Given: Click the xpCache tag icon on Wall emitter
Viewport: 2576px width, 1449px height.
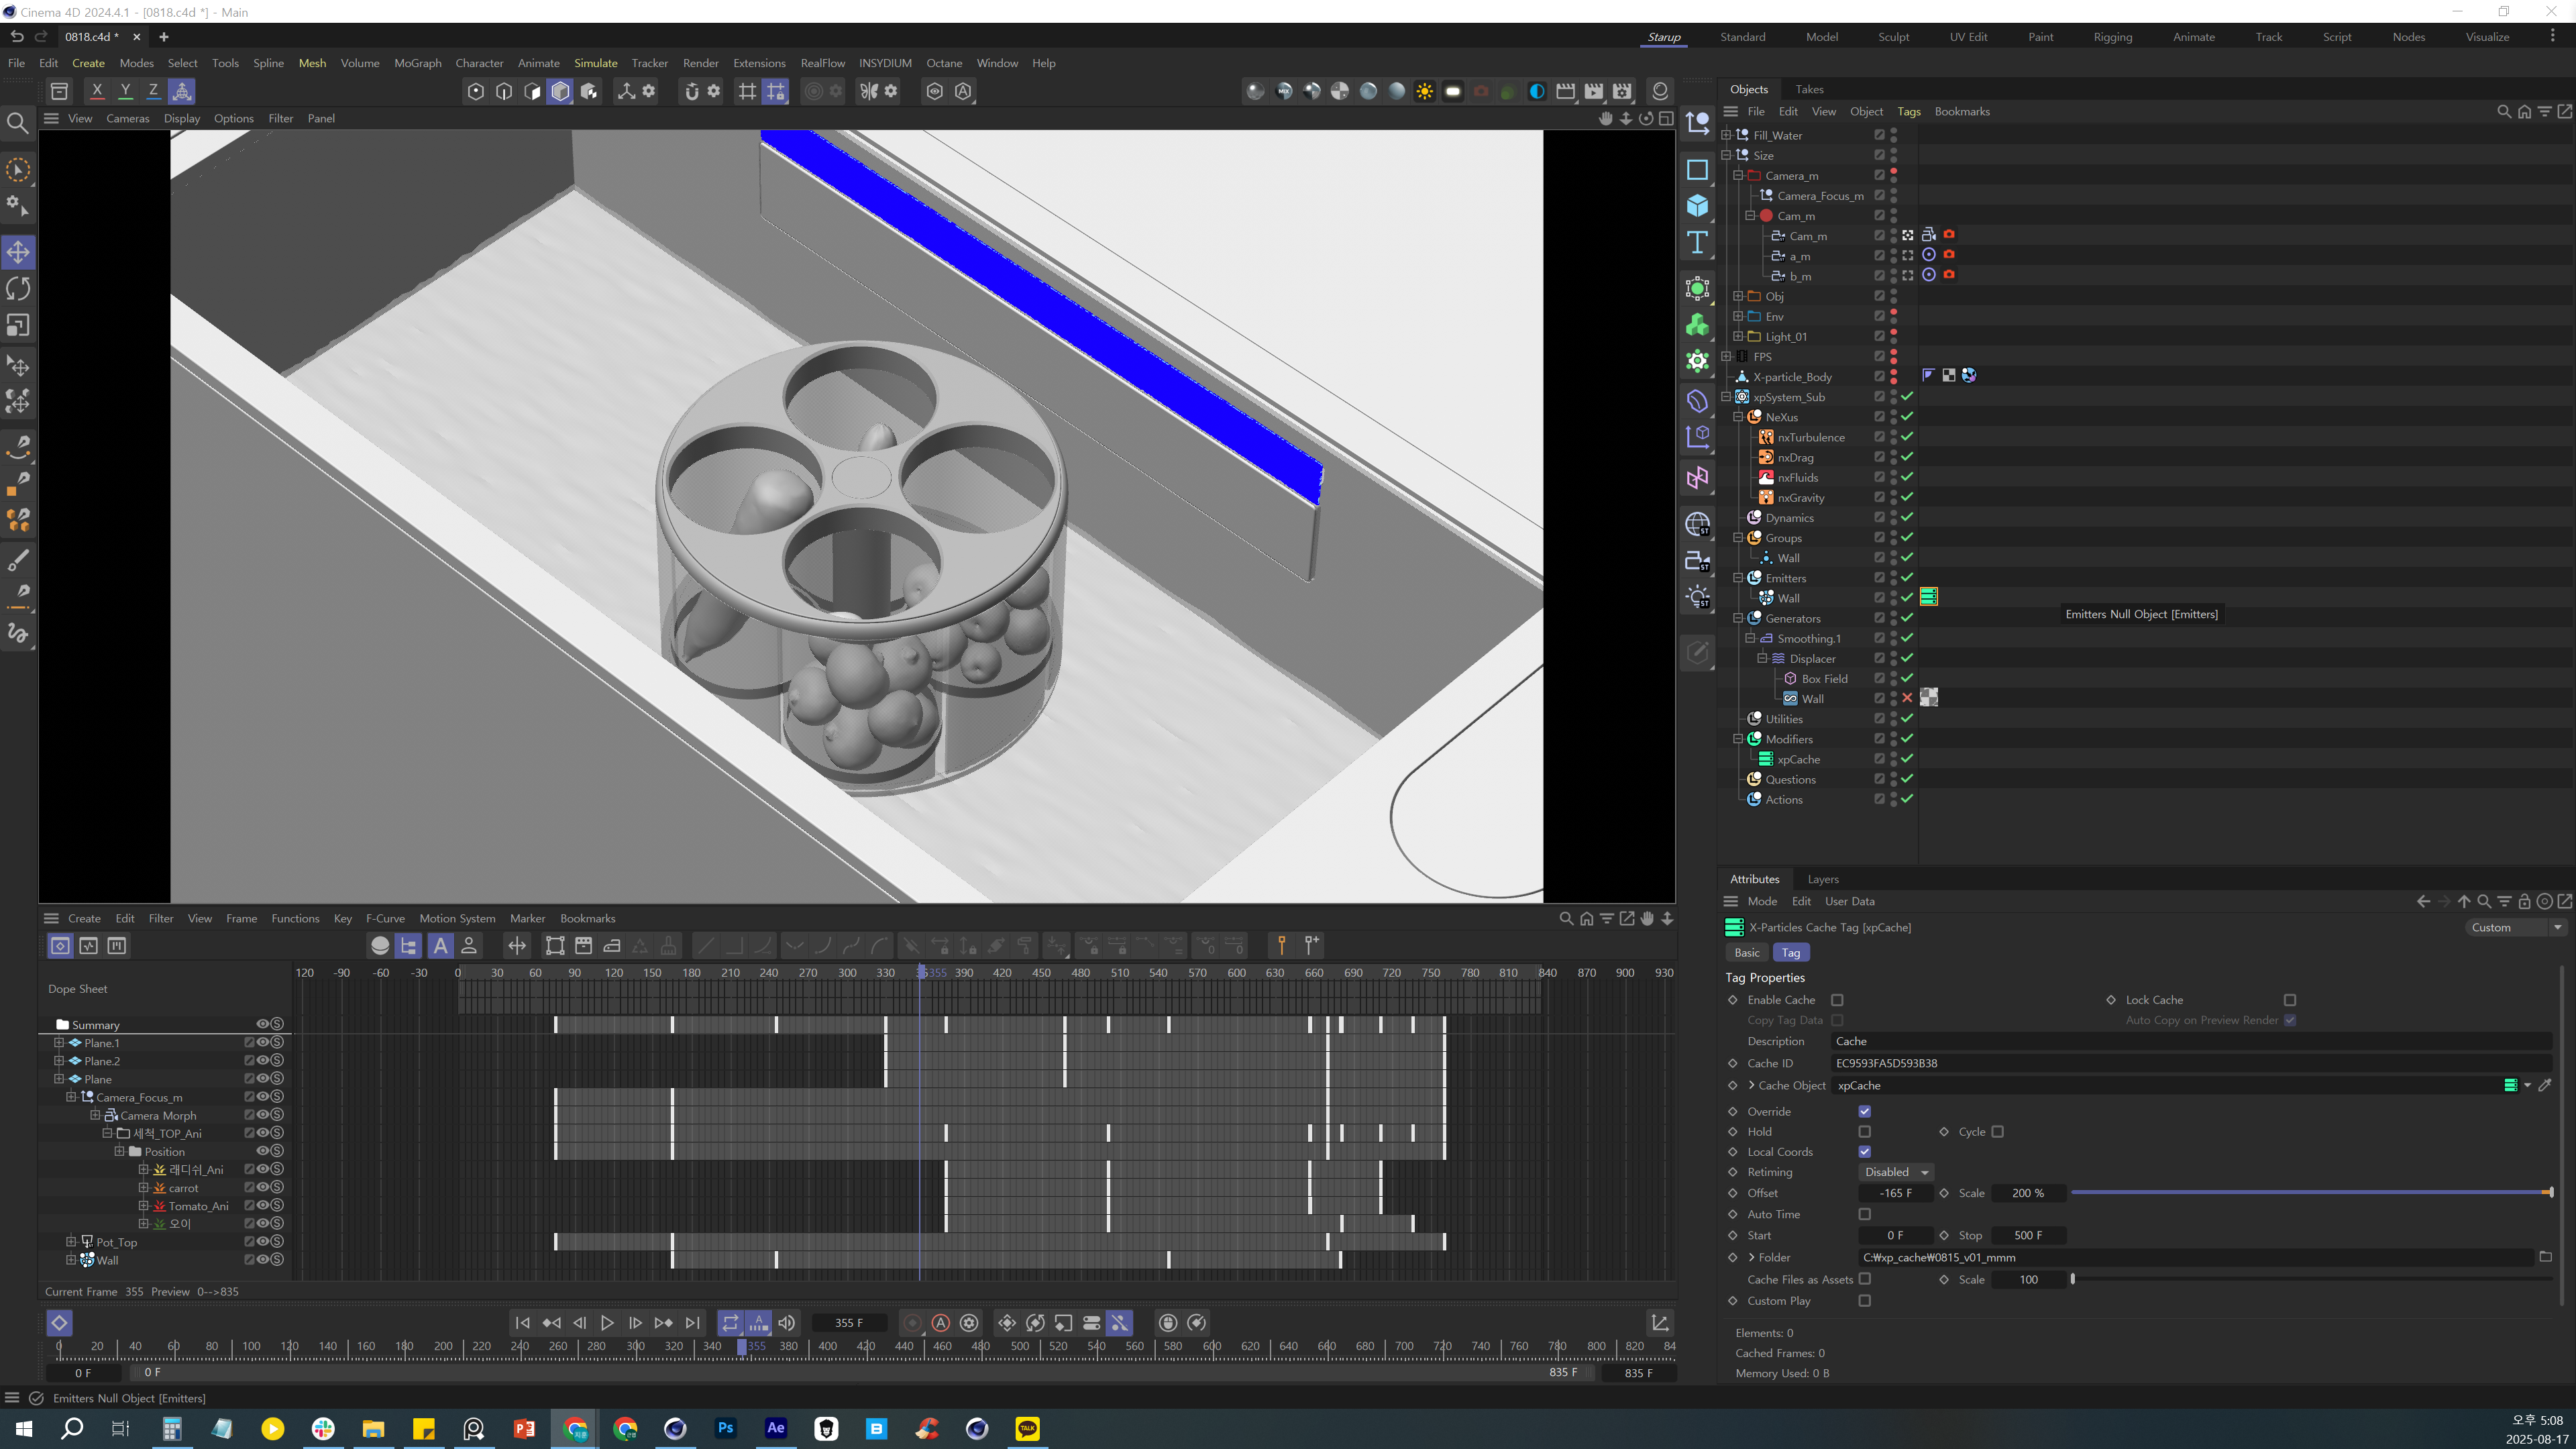Looking at the screenshot, I should click(x=1929, y=597).
